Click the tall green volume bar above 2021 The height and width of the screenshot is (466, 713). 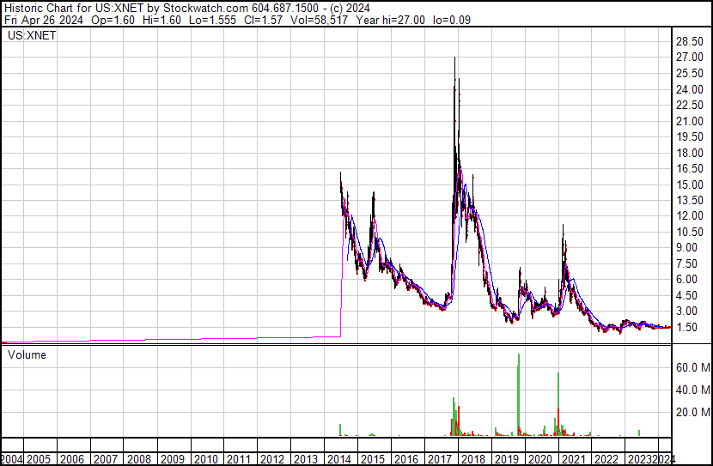(558, 403)
